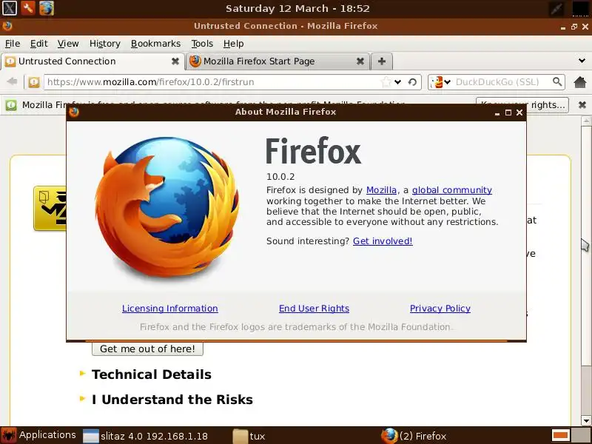Open the X logo menu in top panel
The image size is (592, 444).
tap(9, 8)
